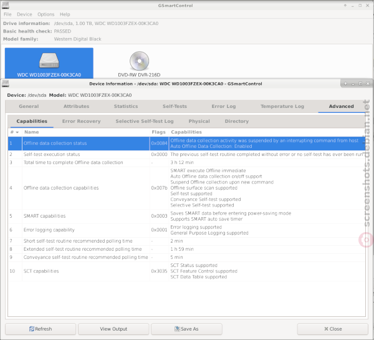Viewport: 374px width, 340px height.
Task: Sort by the Flags column header
Action: pos(159,132)
